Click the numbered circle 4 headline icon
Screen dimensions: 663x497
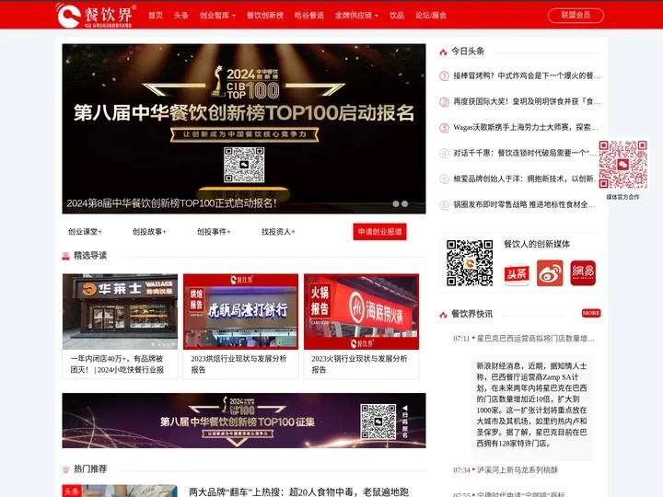coord(444,153)
